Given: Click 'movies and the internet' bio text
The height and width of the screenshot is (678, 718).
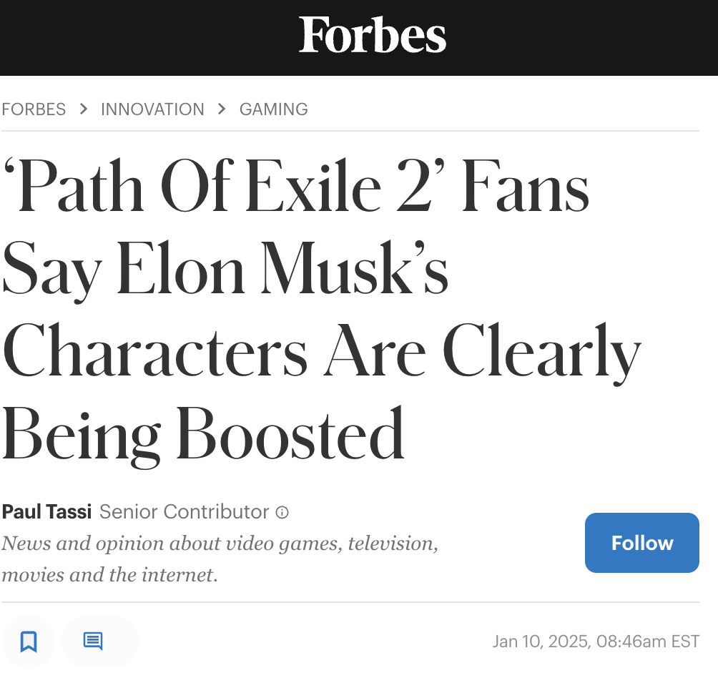Looking at the screenshot, I should pos(109,574).
